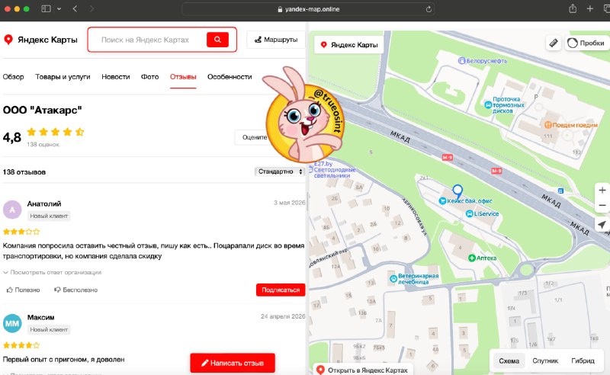
Task: Click the yandex-map.online address bar
Action: [x=308, y=9]
